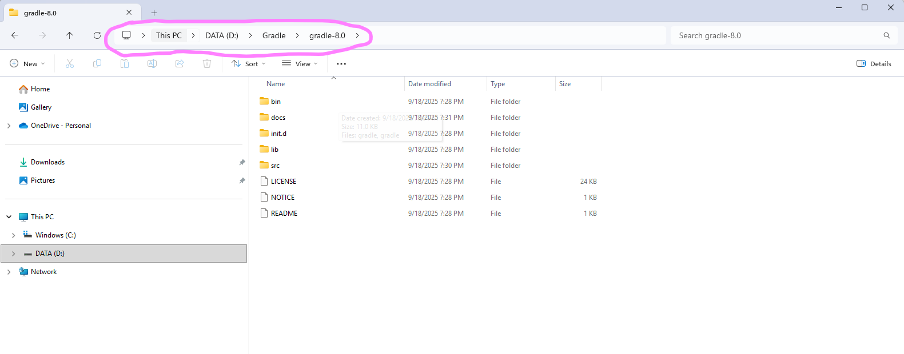Image resolution: width=904 pixels, height=354 pixels.
Task: Select the gradle-8.0 window tab
Action: pyautogui.click(x=71, y=13)
